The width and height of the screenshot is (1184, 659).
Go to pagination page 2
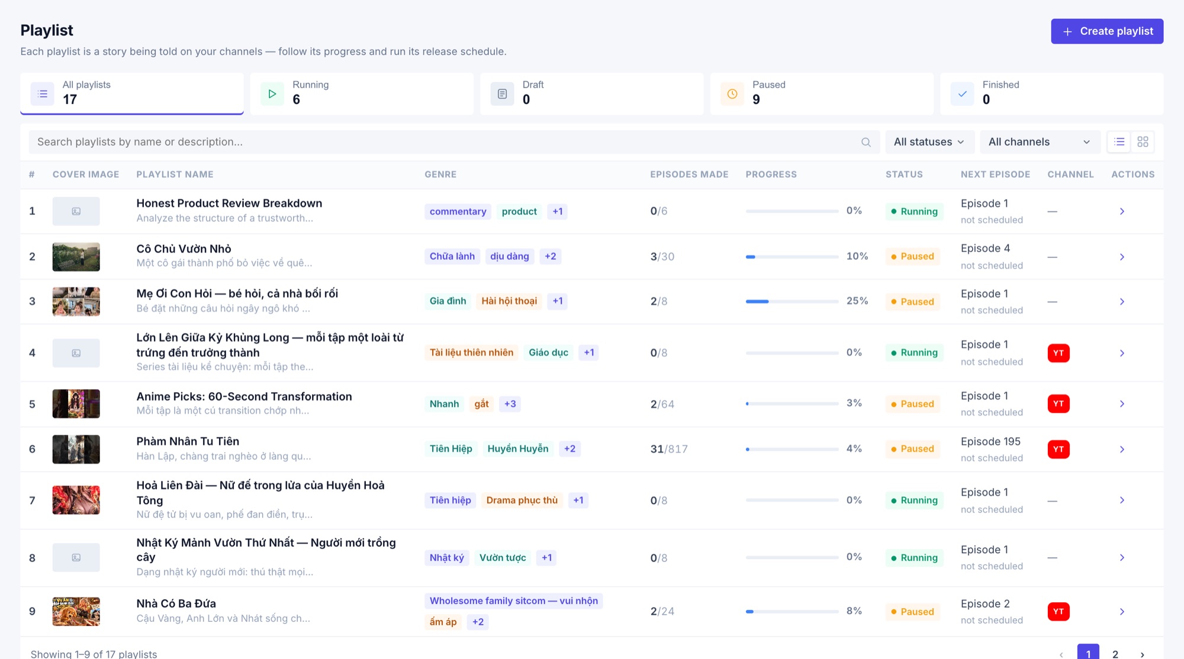pos(1115,654)
